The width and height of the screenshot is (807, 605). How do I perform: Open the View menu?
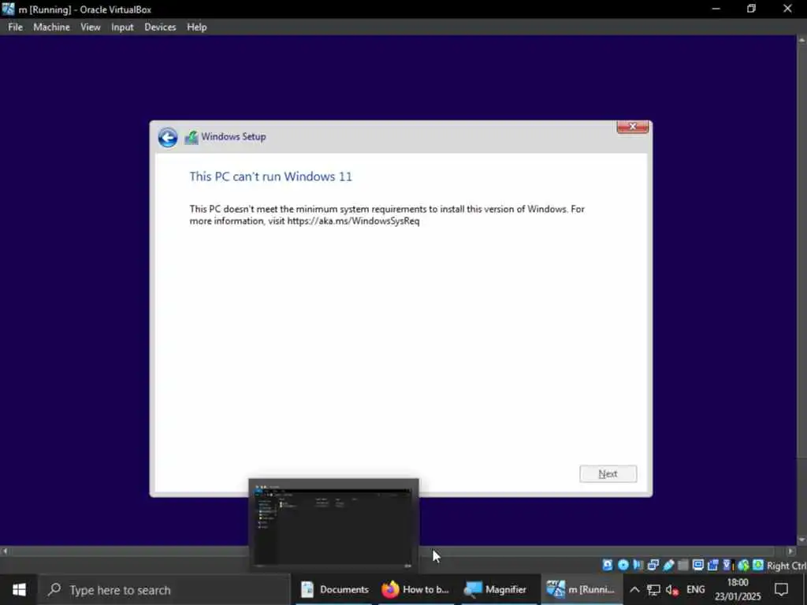pos(90,28)
